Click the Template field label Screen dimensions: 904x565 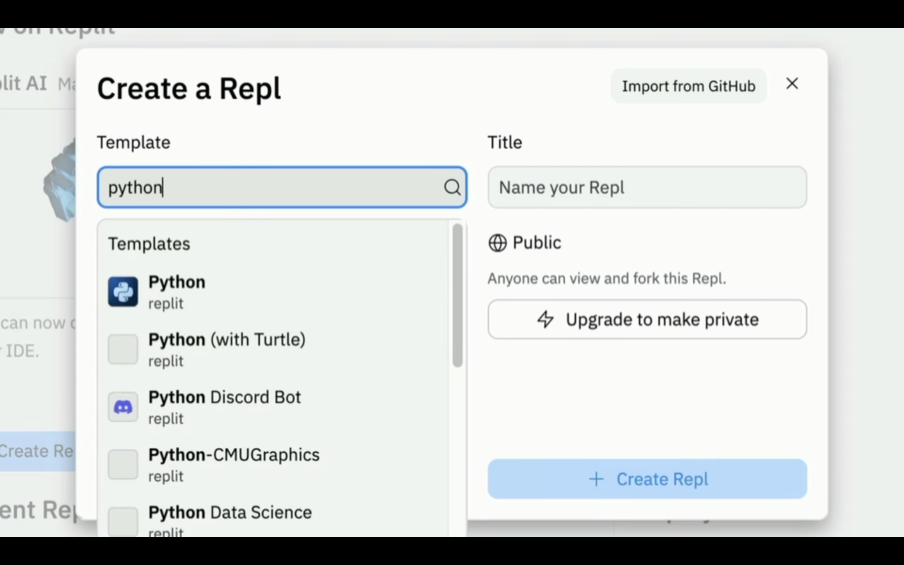pos(134,143)
